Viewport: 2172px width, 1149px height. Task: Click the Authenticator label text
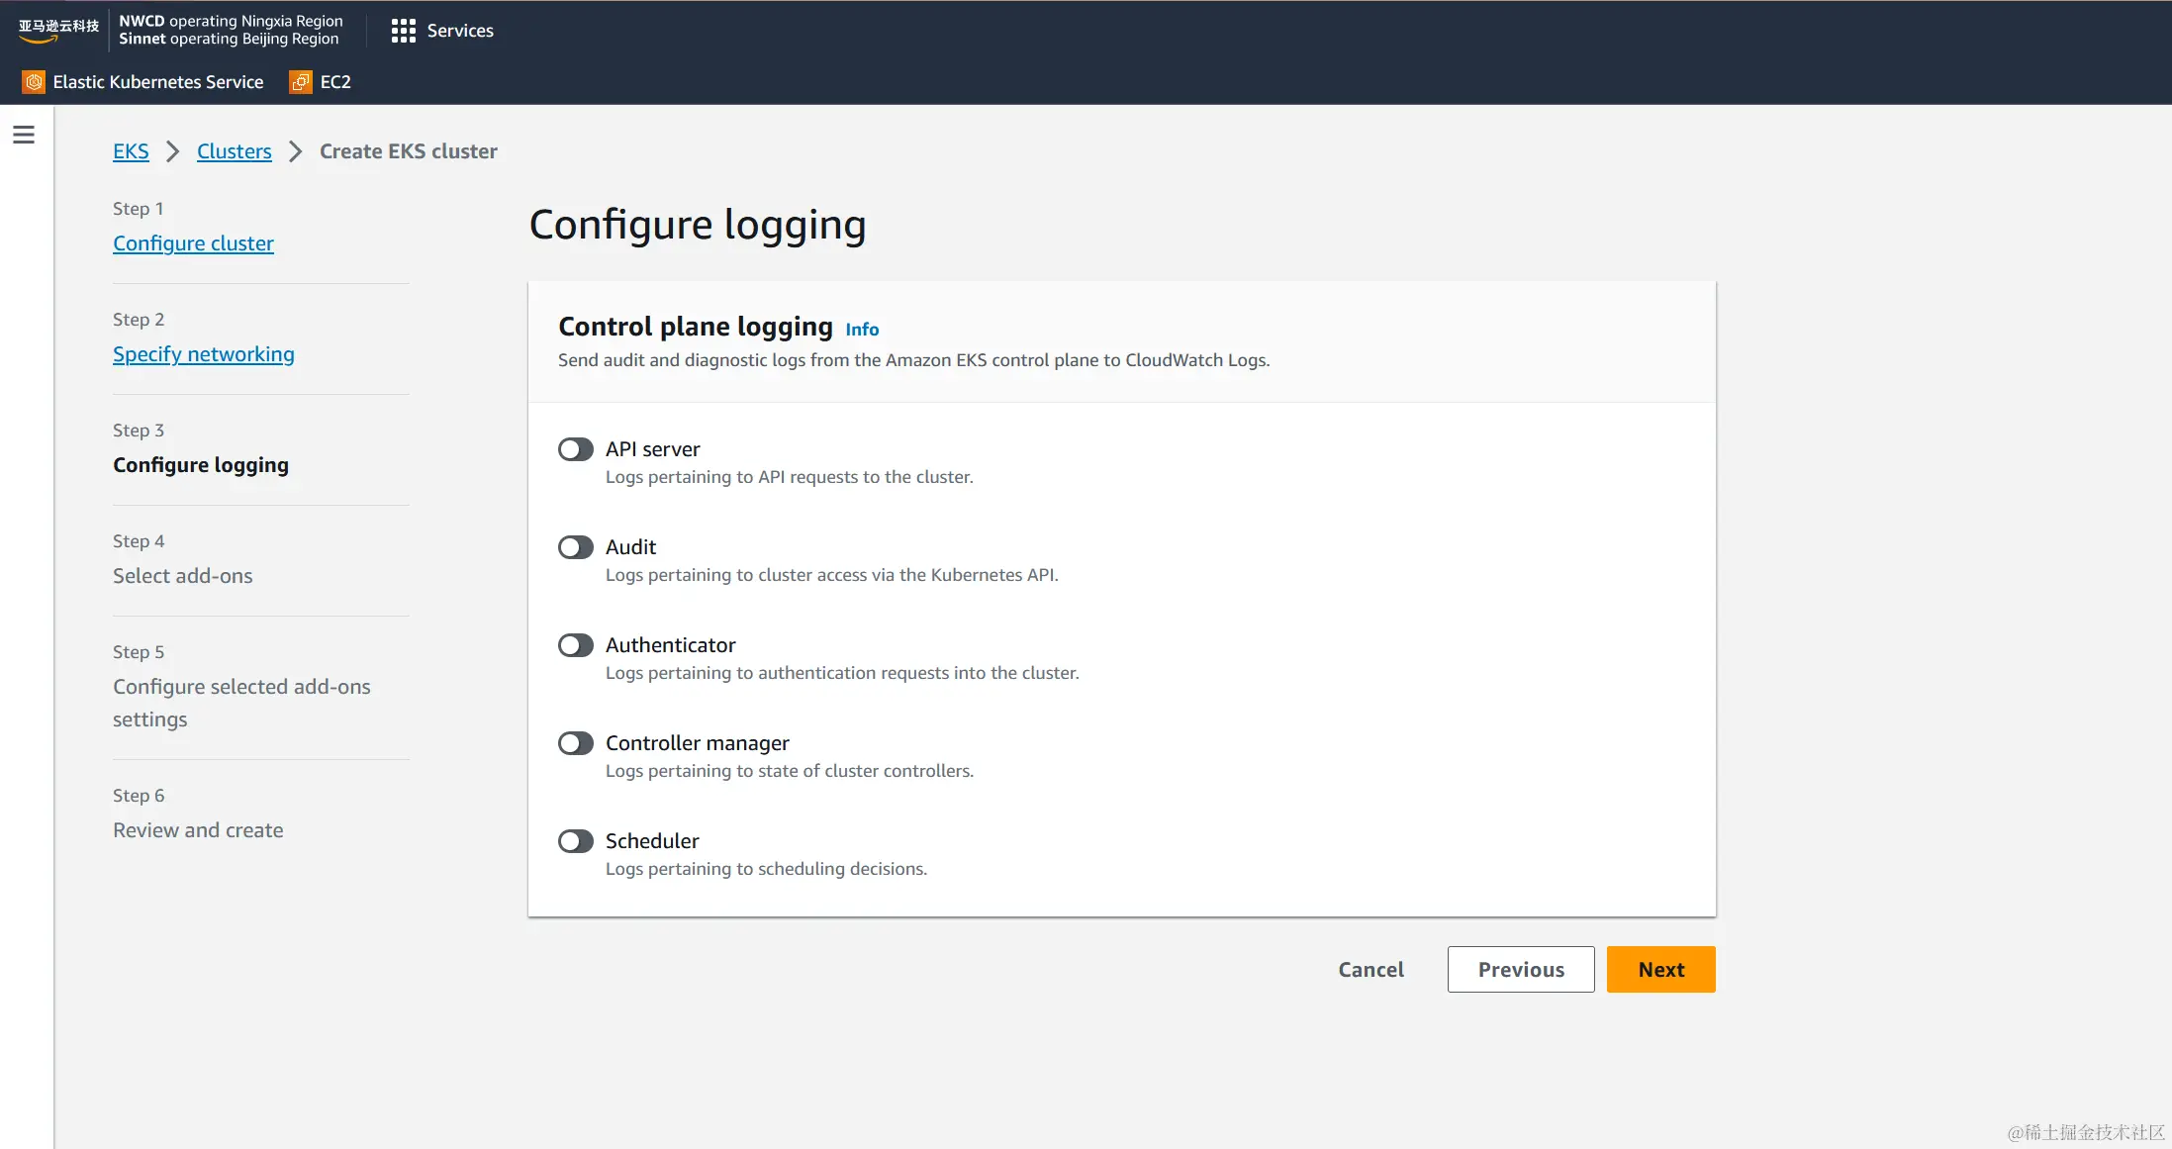point(671,645)
